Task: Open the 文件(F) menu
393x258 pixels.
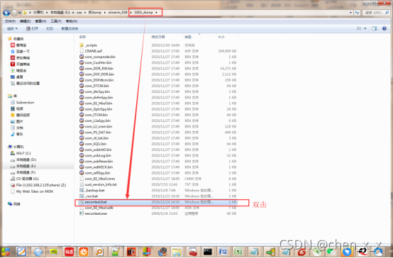Action: pos(10,21)
